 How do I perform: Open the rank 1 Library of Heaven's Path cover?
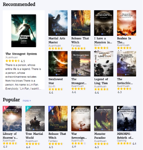[x=12, y=118]
